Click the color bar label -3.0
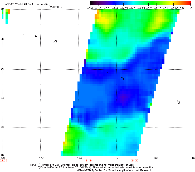Image resolution: width=195 pixels, height=172 pixels. [x=90, y=8]
